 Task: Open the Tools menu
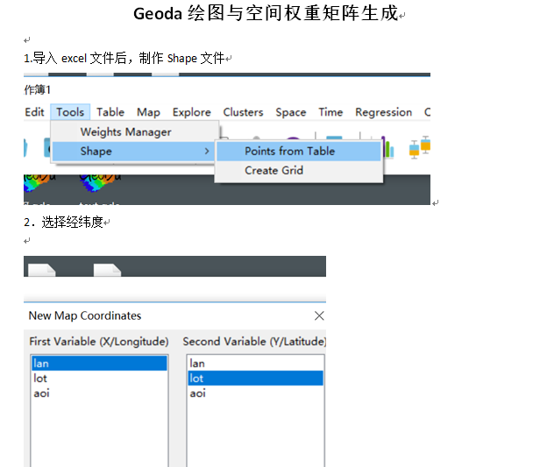[x=70, y=112]
